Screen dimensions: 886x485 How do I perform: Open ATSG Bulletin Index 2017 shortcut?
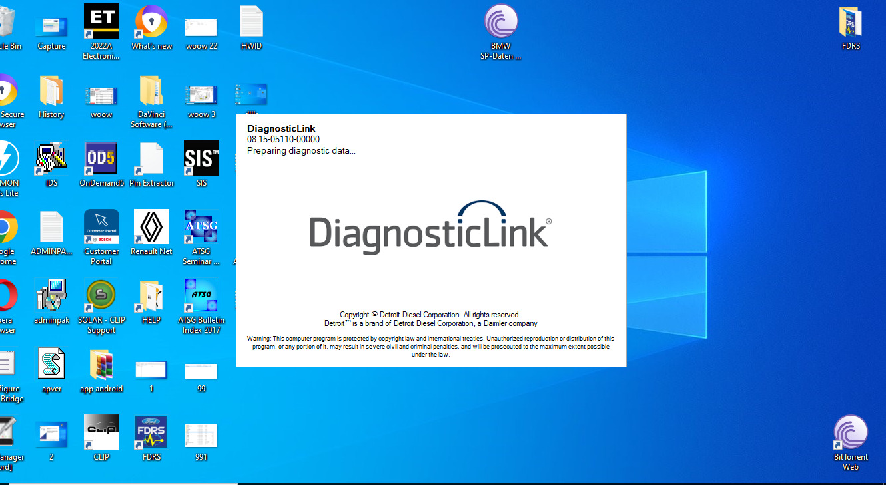tap(201, 305)
